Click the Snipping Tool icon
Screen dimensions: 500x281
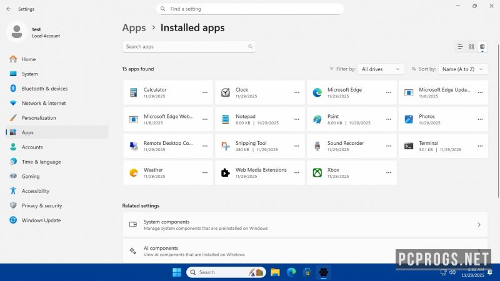pyautogui.click(x=226, y=146)
